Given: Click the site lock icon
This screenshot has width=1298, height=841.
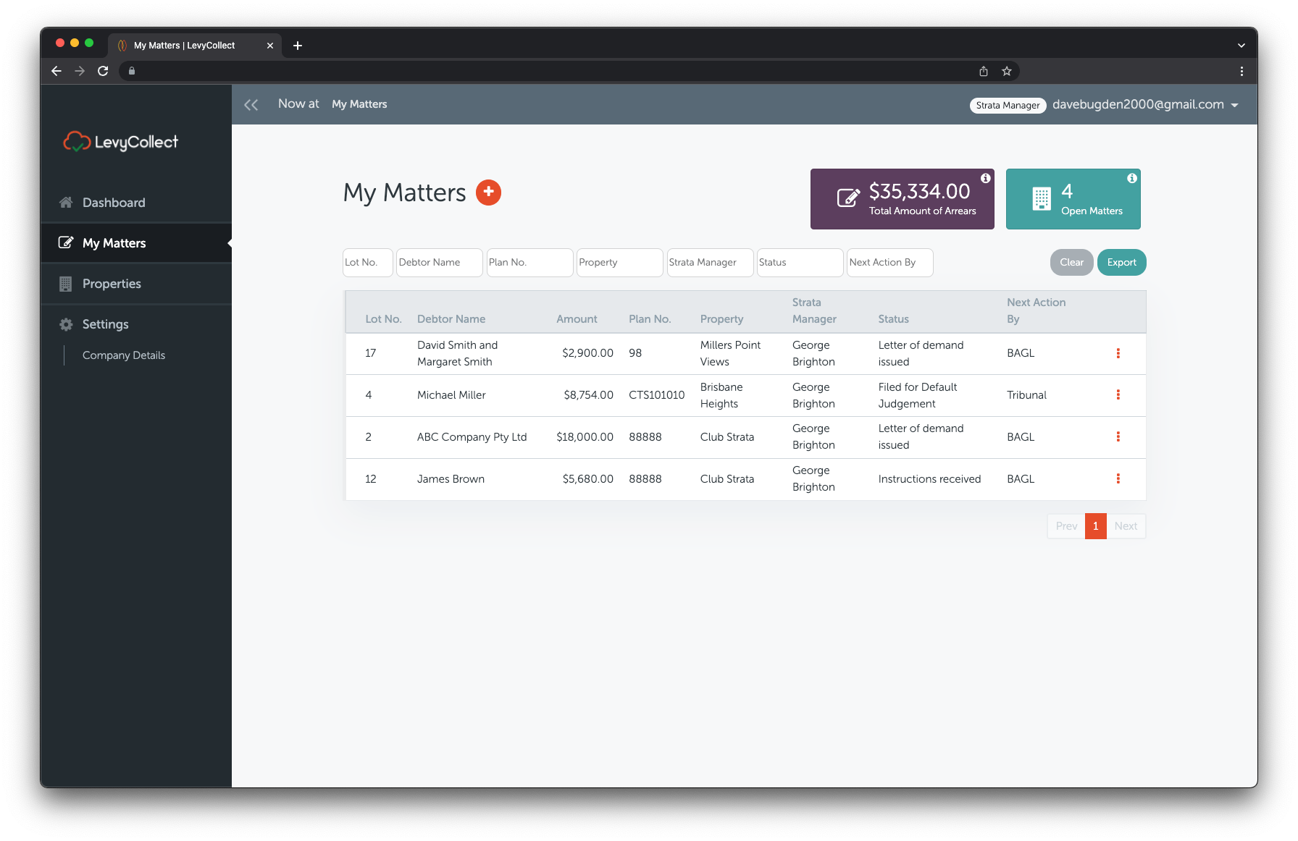Looking at the screenshot, I should coord(132,71).
